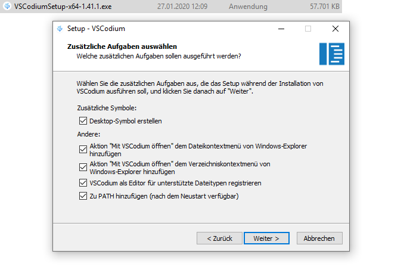Click the grayed-out maximize button
The height and width of the screenshot is (276, 407).
click(308, 29)
